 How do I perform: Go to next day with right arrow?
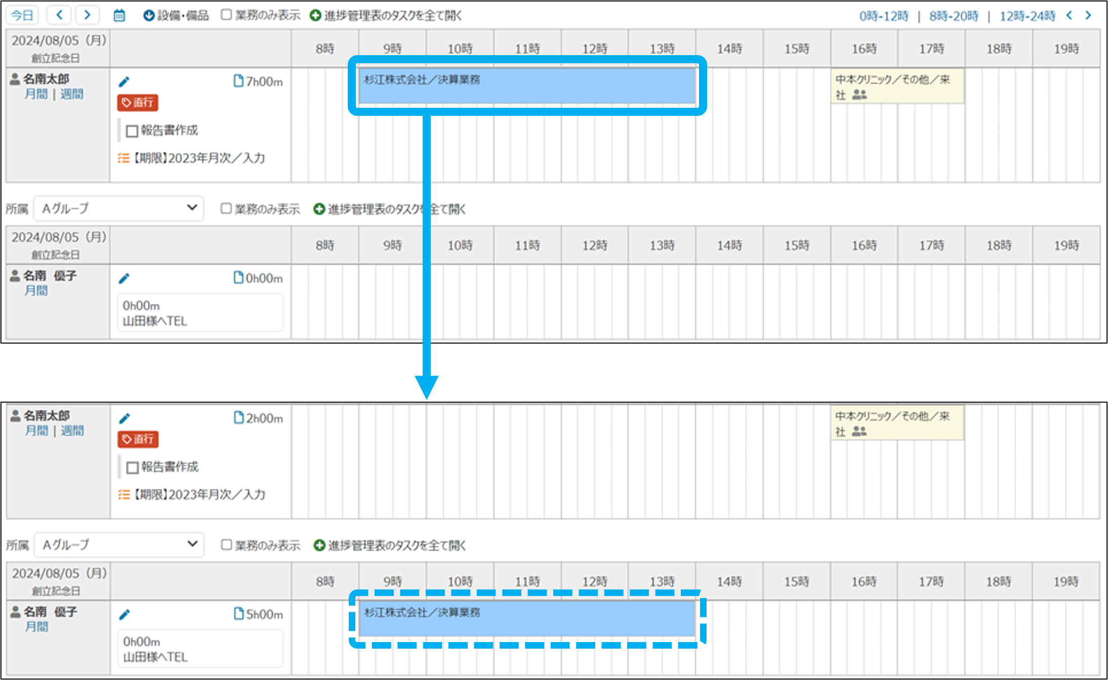point(87,15)
